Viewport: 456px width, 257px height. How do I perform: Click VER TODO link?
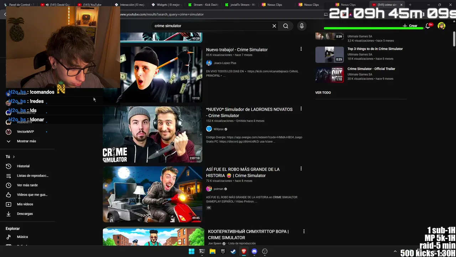coord(323,92)
